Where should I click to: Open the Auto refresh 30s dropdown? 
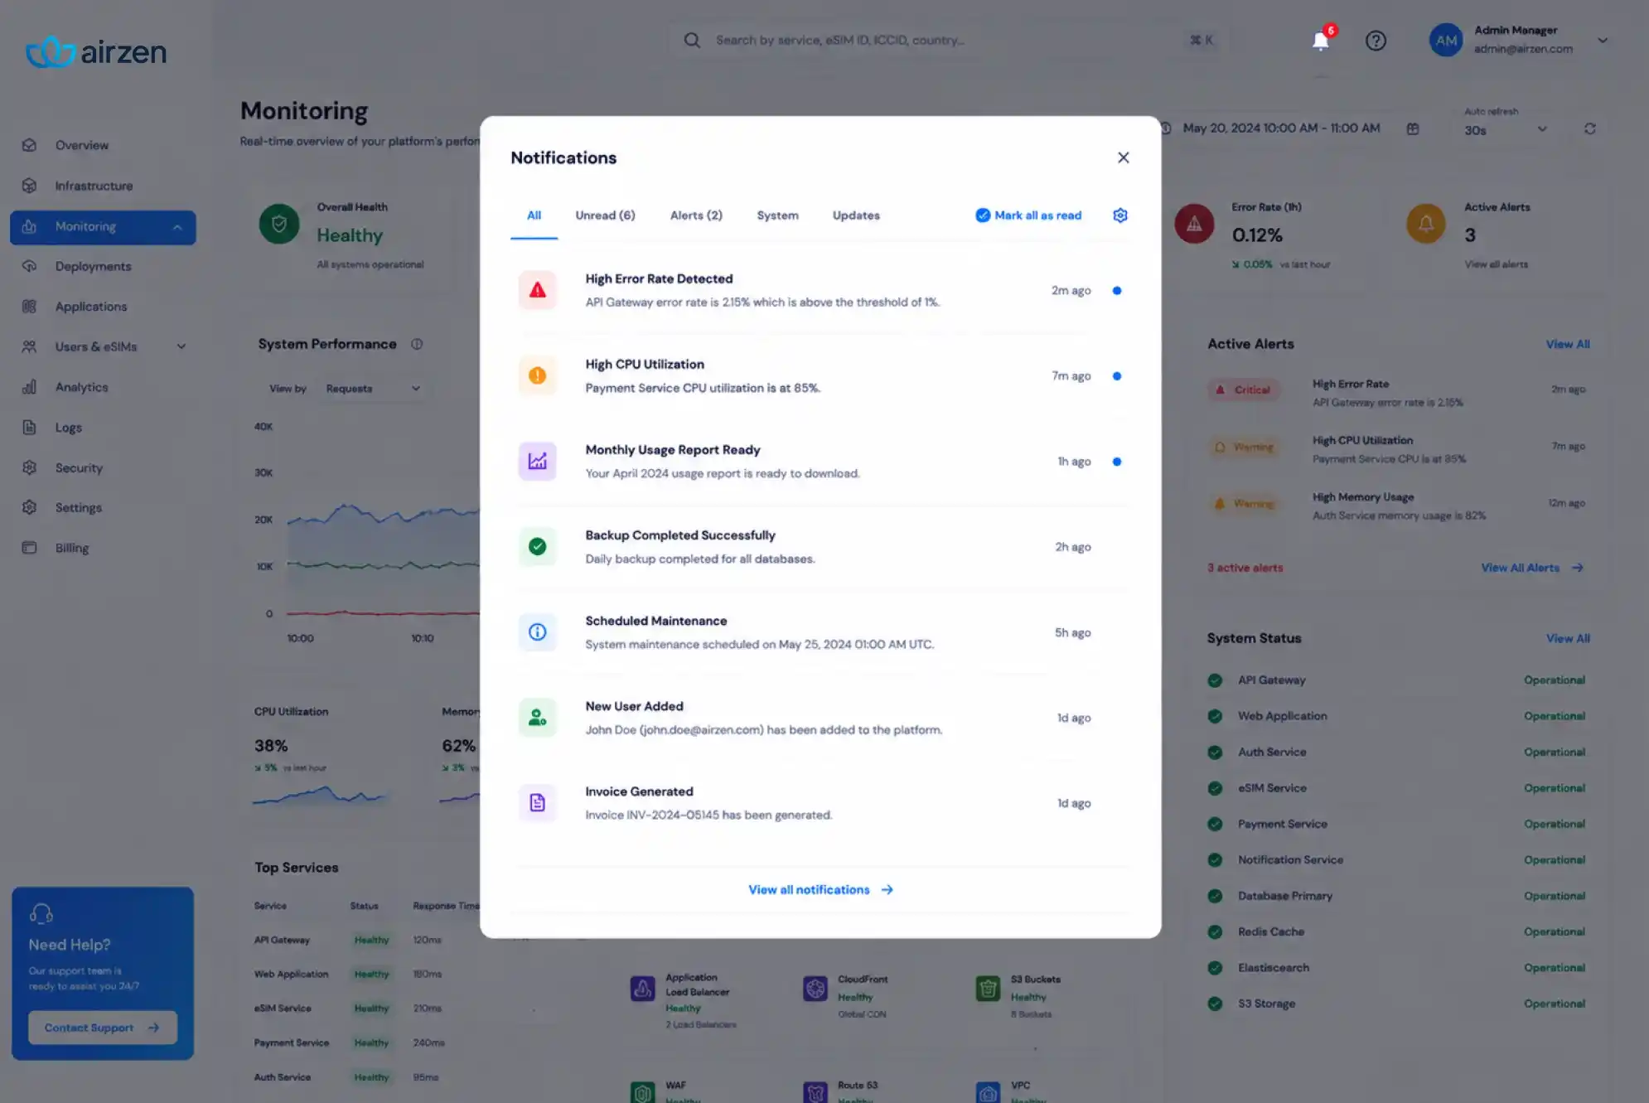click(1505, 130)
